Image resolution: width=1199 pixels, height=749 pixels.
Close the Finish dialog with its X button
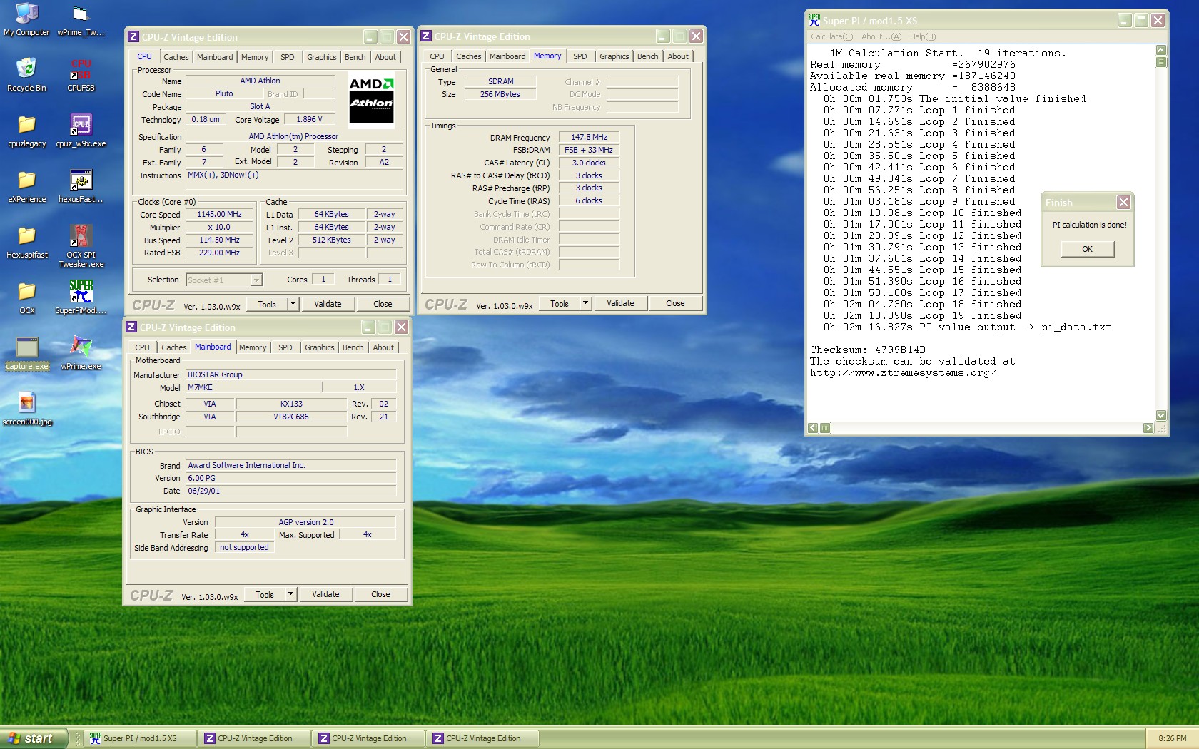click(1123, 203)
